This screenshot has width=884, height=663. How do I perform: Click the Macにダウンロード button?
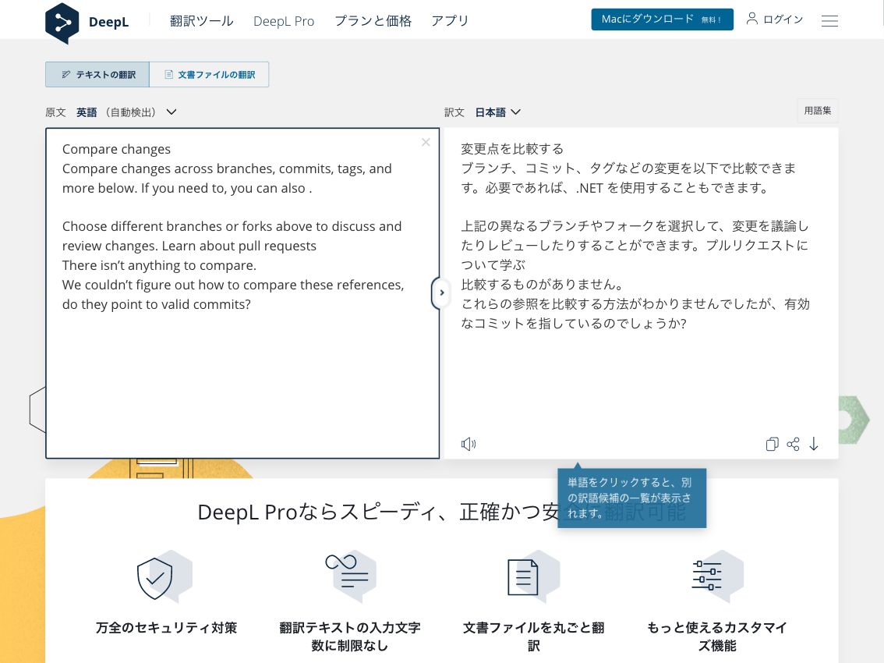tap(662, 19)
